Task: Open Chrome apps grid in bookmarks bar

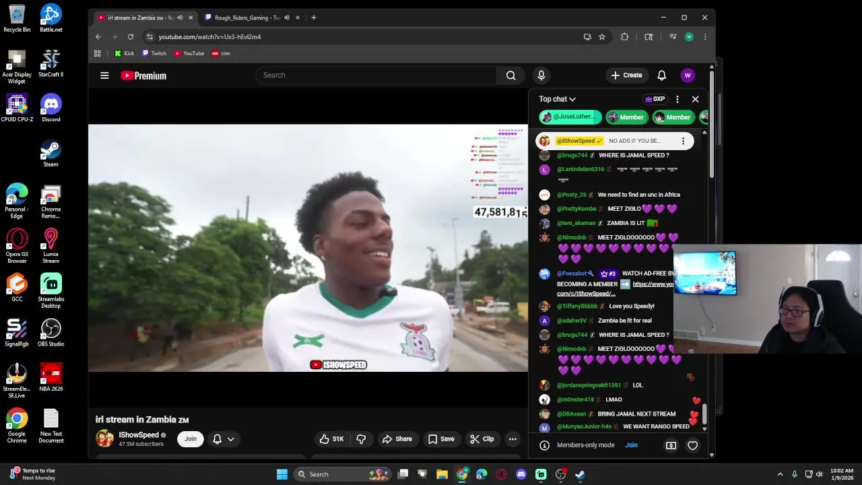Action: 98,53
